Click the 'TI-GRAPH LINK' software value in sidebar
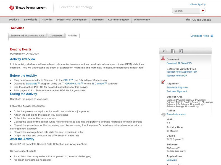 (x=176, y=151)
